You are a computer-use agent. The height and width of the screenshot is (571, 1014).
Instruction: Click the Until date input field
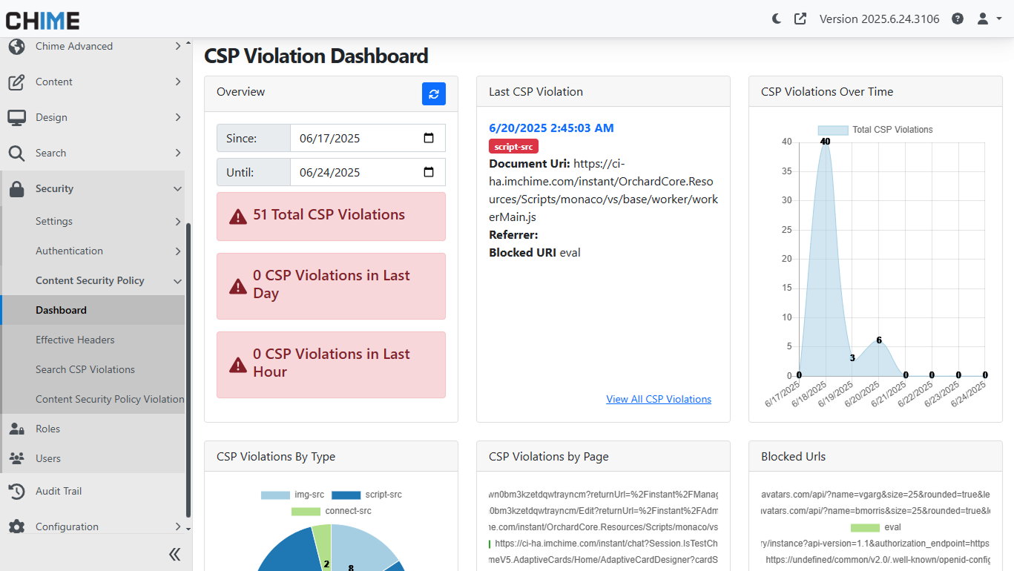click(x=368, y=172)
